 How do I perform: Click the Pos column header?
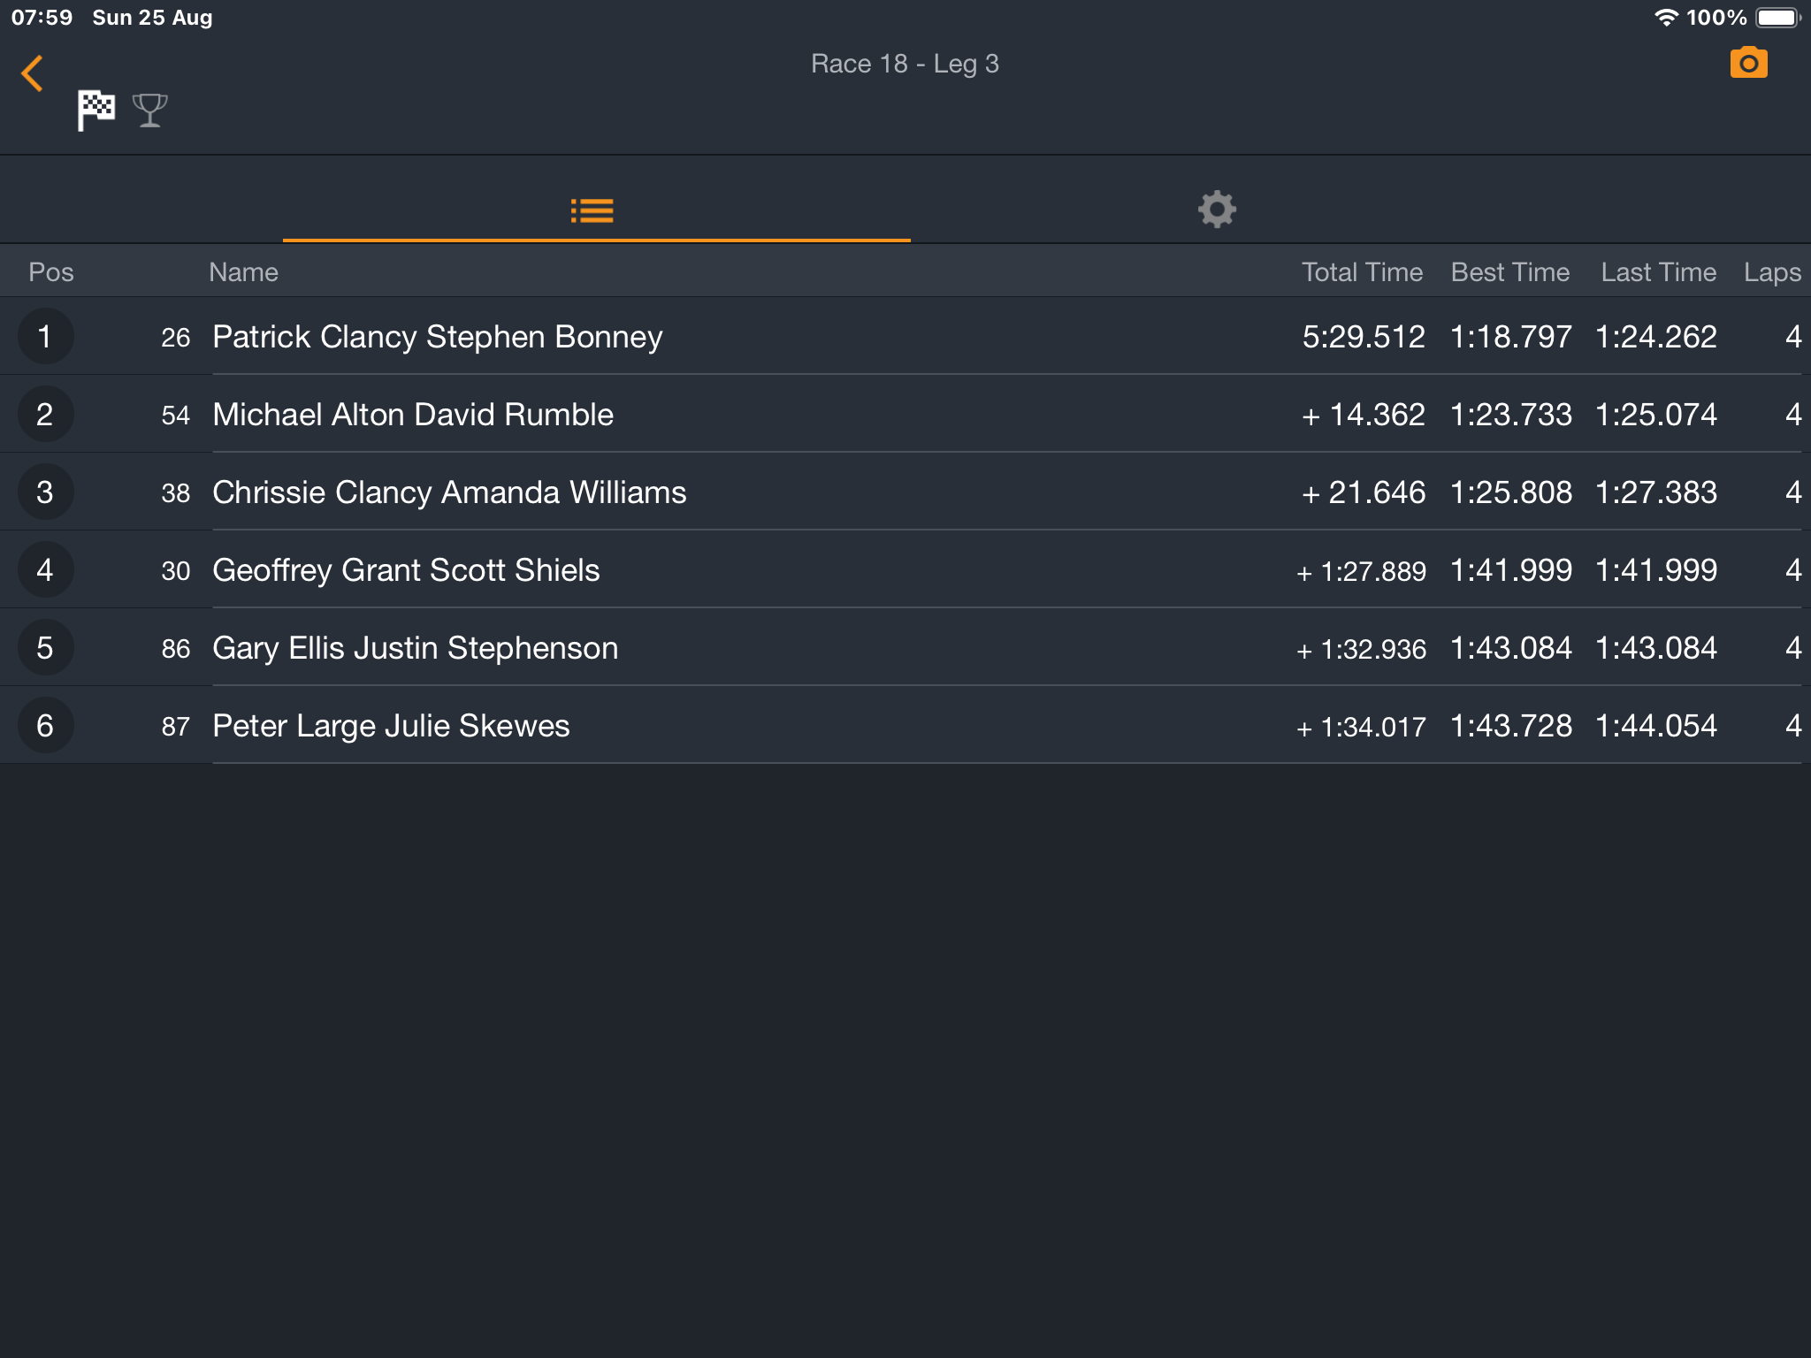[x=51, y=272]
